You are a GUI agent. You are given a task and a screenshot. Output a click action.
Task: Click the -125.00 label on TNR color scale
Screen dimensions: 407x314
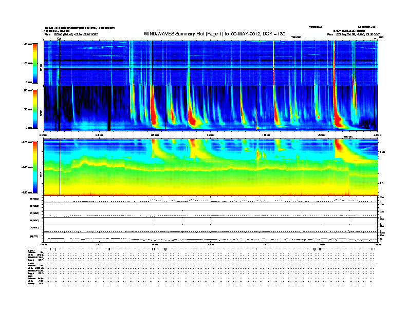click(x=27, y=142)
